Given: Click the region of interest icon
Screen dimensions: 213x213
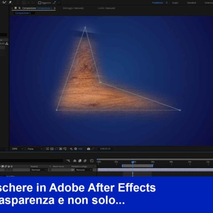Looking at the screenshot, I should (x=60, y=149).
